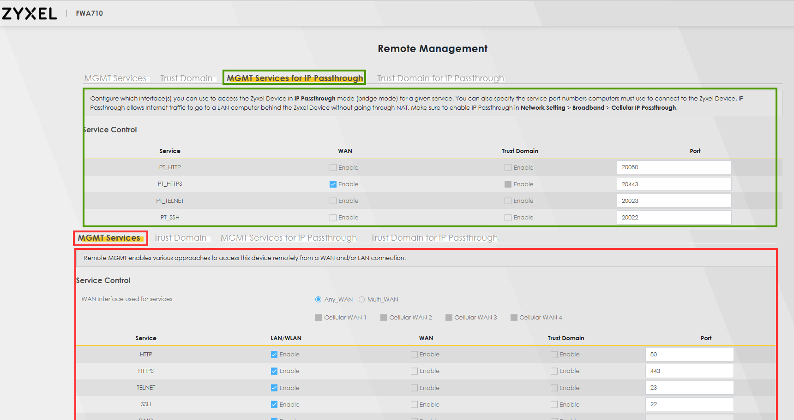Uncheck WAN Enable for PT_HTTPS
Viewport: 794px width, 420px height.
pos(333,184)
